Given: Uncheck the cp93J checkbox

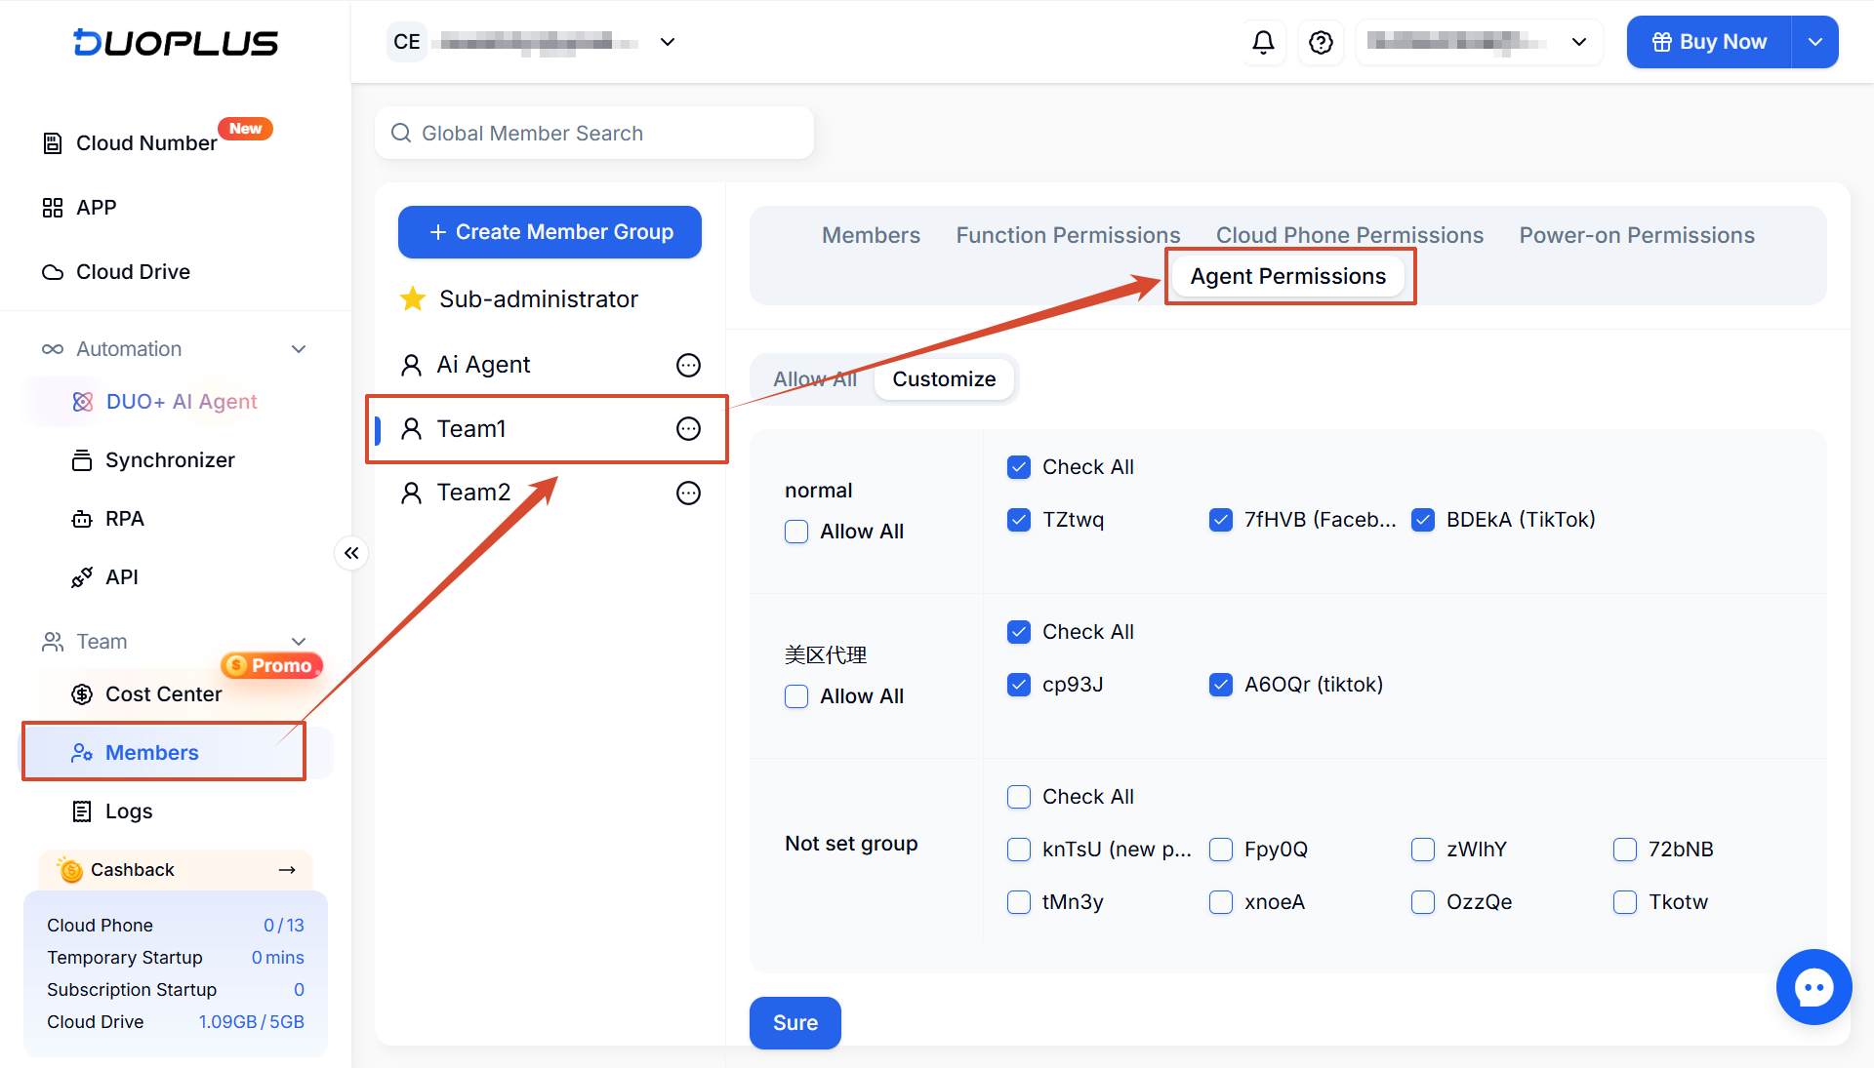Looking at the screenshot, I should tap(1019, 685).
